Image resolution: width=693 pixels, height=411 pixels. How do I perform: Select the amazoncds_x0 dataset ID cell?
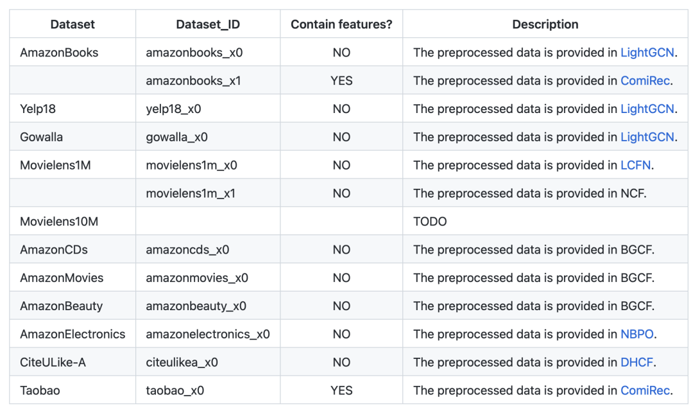(187, 250)
